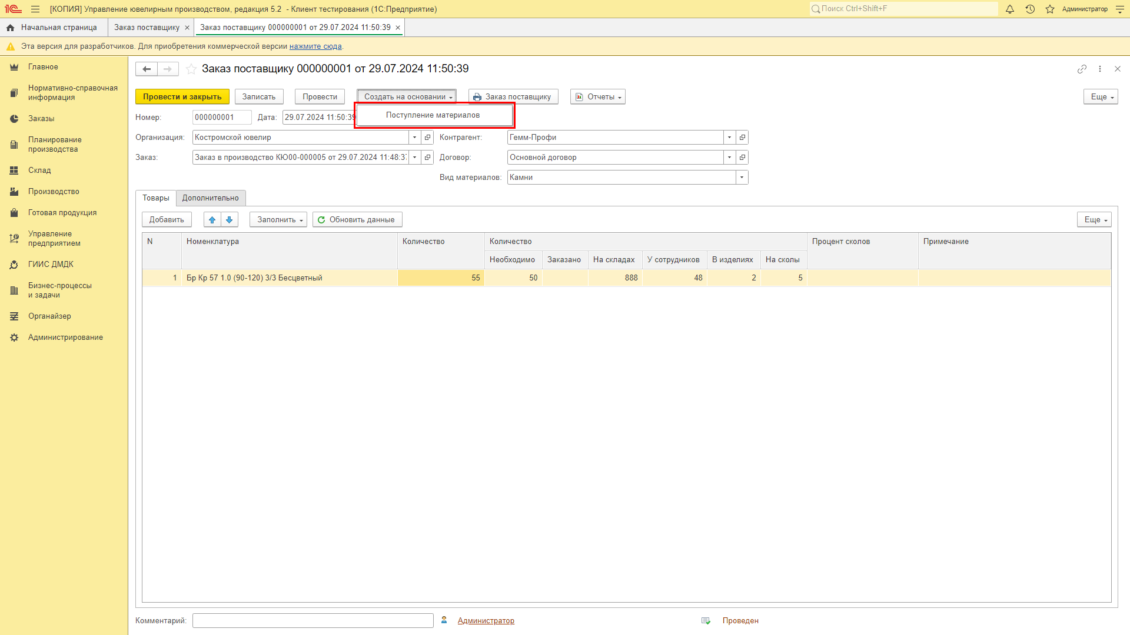Click the Добавить row button
Image resolution: width=1130 pixels, height=635 pixels.
(167, 219)
